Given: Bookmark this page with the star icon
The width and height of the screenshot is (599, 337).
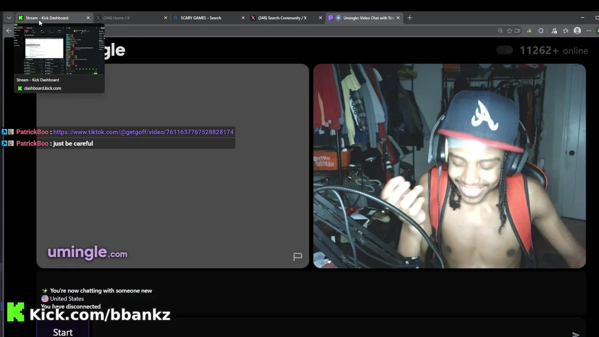Looking at the screenshot, I should [x=509, y=30].
